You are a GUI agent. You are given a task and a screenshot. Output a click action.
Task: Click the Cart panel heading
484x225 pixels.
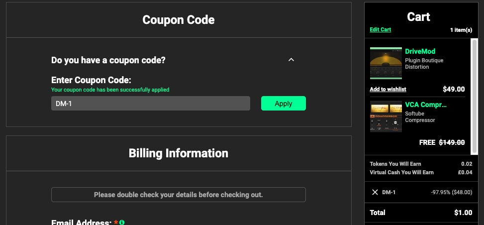(x=418, y=17)
